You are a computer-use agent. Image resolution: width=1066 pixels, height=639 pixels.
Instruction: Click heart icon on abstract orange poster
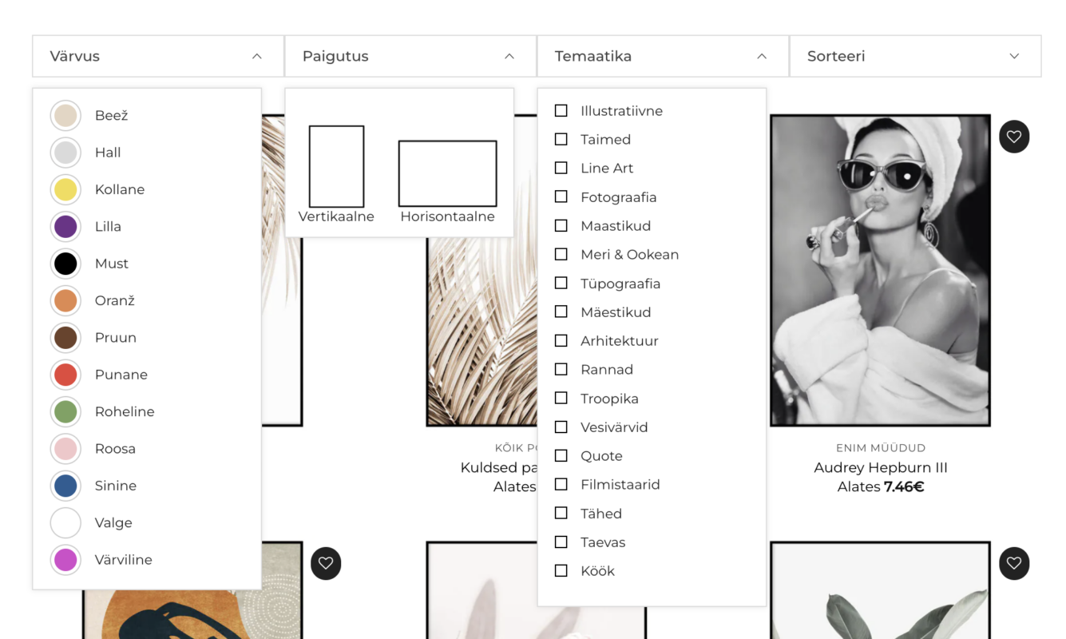326,563
